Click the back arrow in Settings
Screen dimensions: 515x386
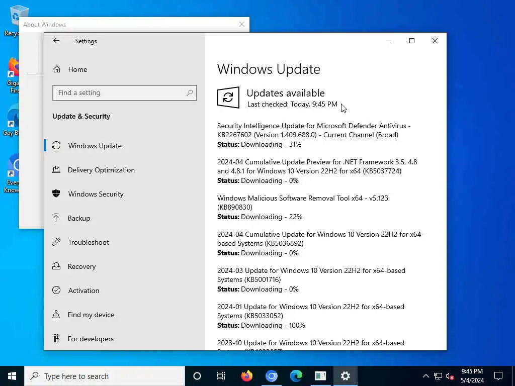[56, 41]
